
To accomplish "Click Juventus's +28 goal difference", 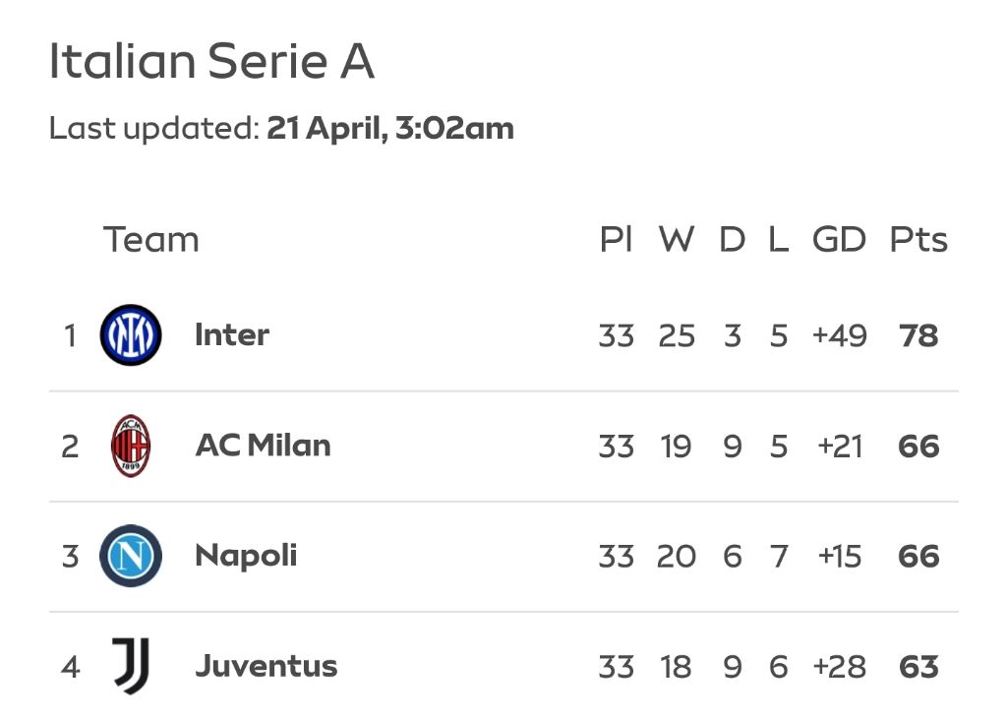I will point(840,667).
